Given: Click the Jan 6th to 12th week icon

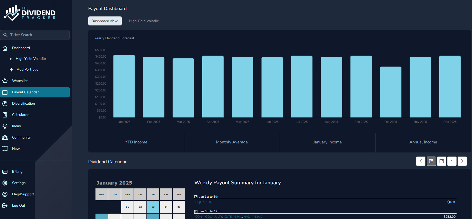Looking at the screenshot, I should tap(196, 212).
